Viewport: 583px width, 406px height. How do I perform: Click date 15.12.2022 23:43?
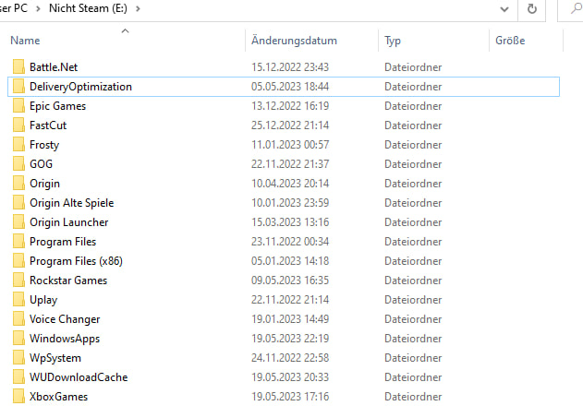[290, 67]
